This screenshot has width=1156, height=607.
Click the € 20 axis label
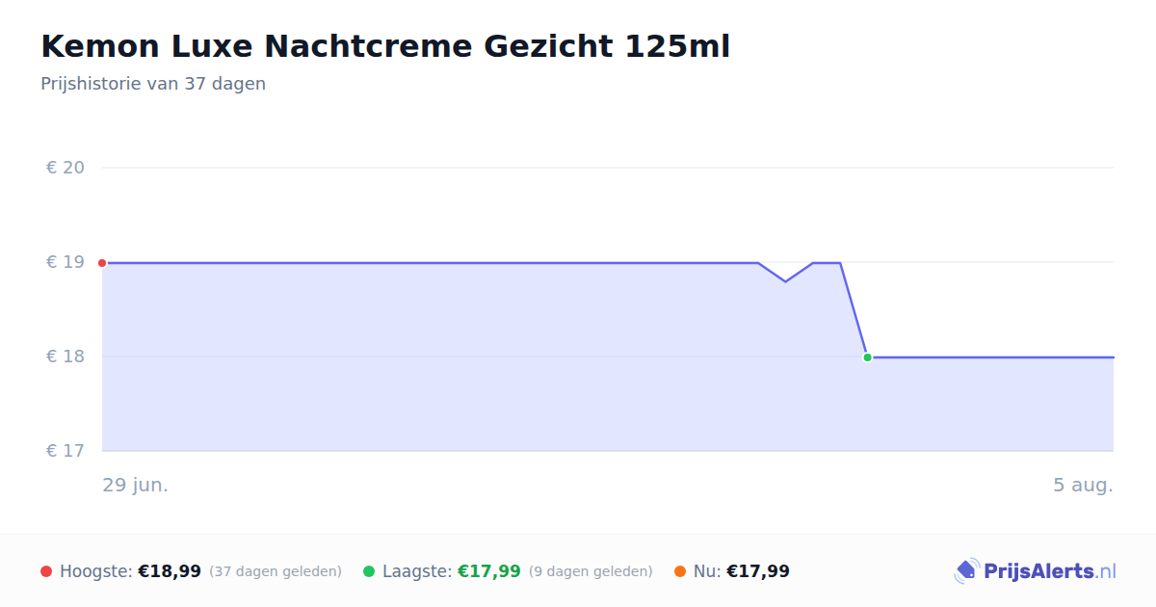point(66,168)
